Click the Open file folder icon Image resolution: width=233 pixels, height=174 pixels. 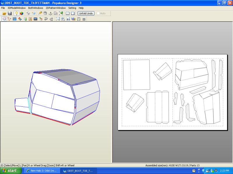point(4,13)
